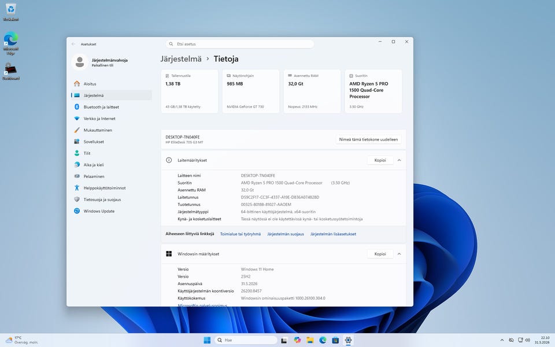Click the Laitetunnus device ID value

click(x=280, y=197)
